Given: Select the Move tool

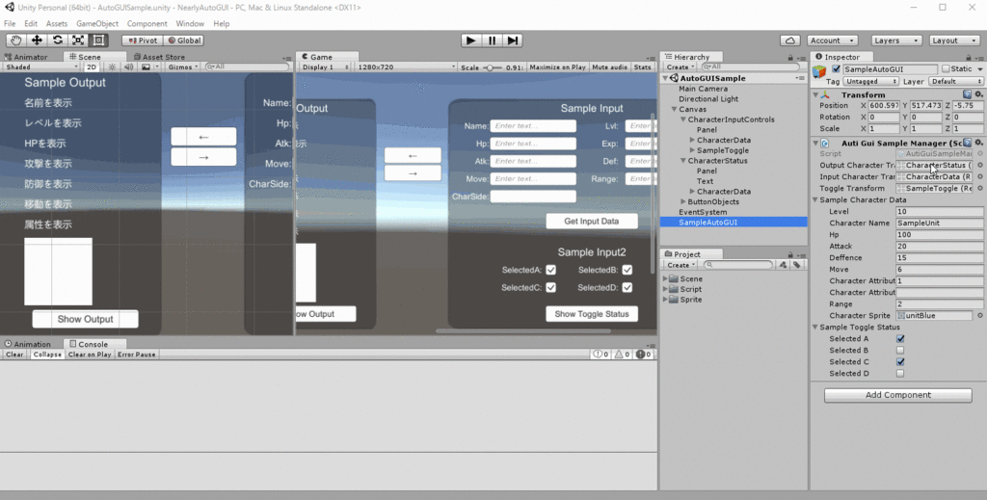Looking at the screenshot, I should tap(37, 40).
